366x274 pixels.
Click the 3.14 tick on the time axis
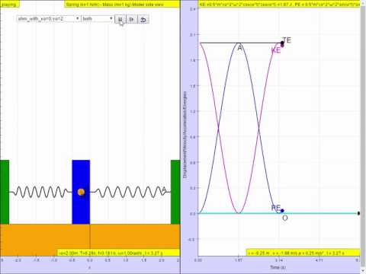tap(279, 260)
